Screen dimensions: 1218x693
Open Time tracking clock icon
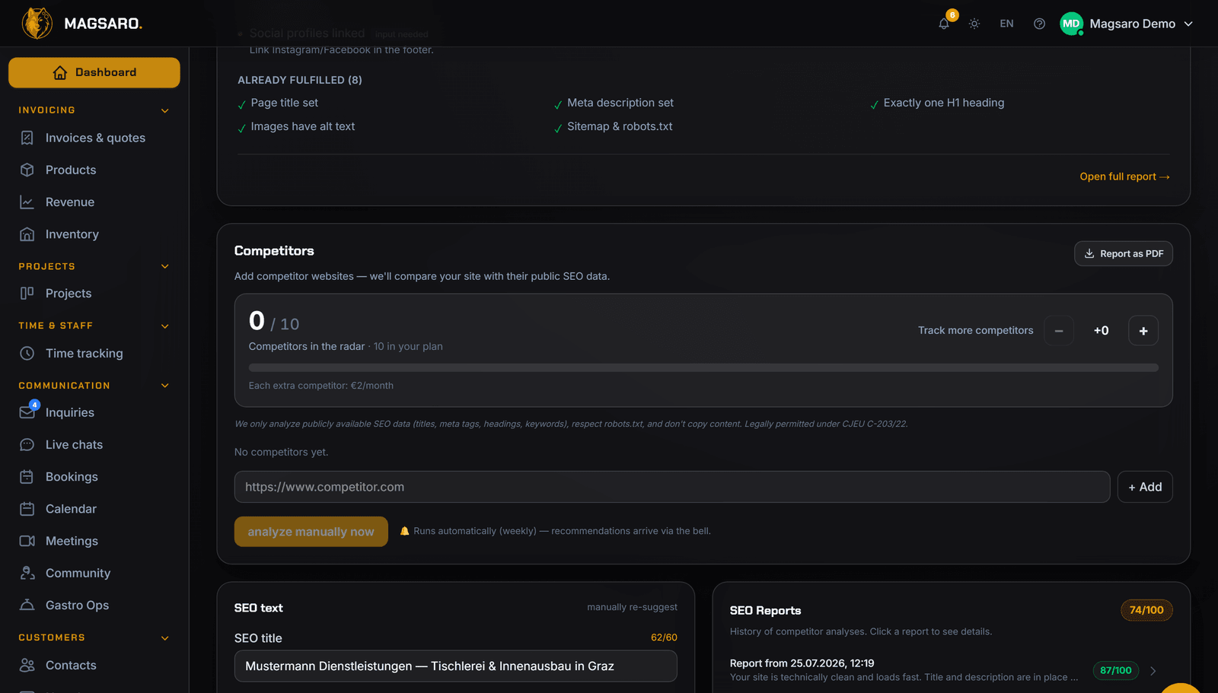click(27, 353)
